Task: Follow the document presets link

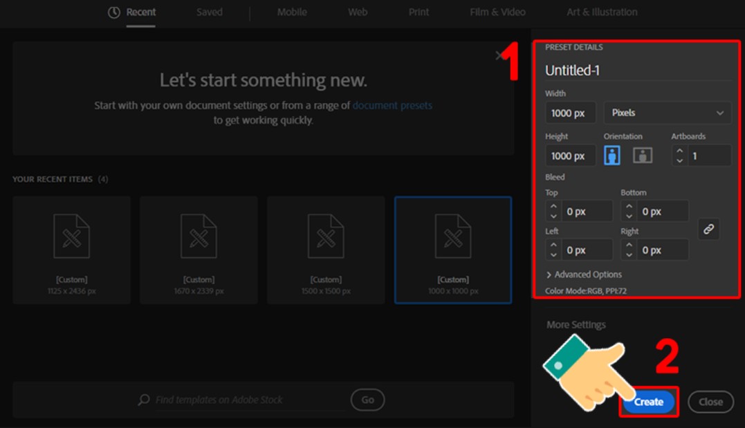Action: pyautogui.click(x=392, y=106)
